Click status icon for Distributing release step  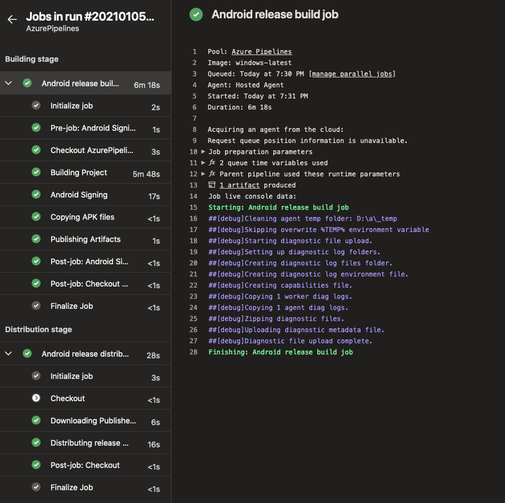coord(36,443)
